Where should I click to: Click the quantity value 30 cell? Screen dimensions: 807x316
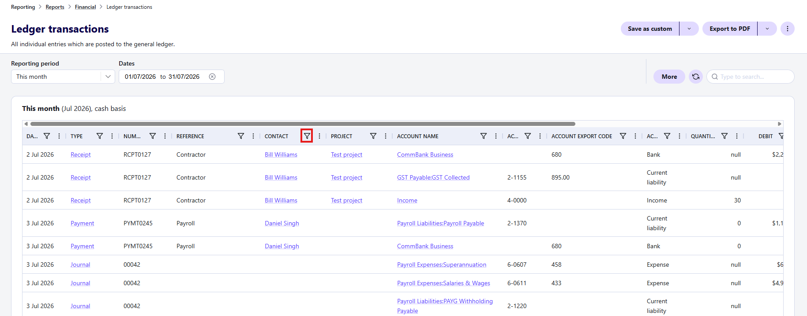pos(737,200)
